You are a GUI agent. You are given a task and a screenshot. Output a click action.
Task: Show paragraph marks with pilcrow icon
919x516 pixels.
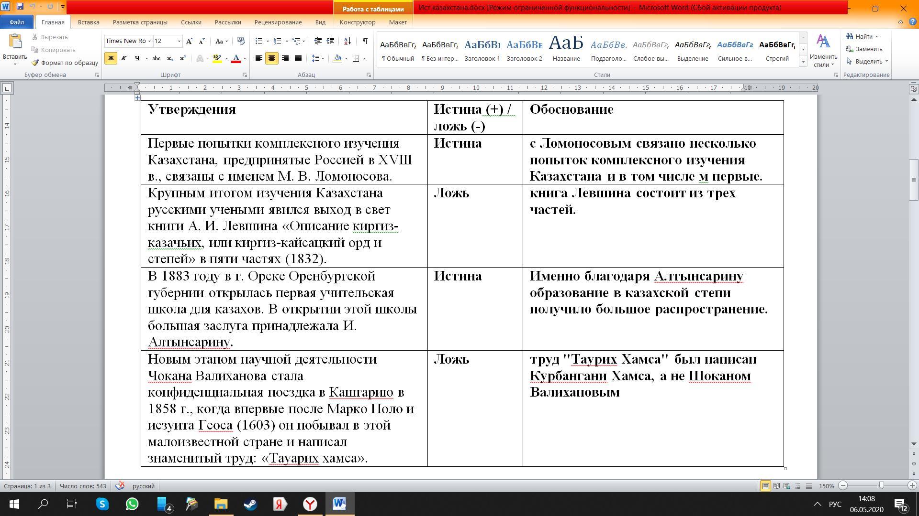[x=365, y=41]
